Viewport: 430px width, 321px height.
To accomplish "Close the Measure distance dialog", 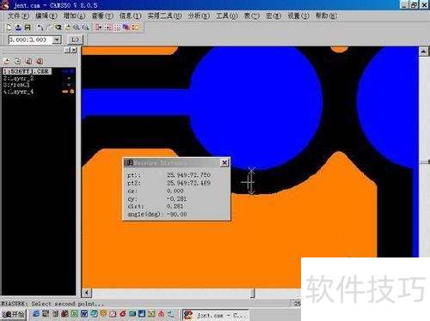I will (224, 163).
